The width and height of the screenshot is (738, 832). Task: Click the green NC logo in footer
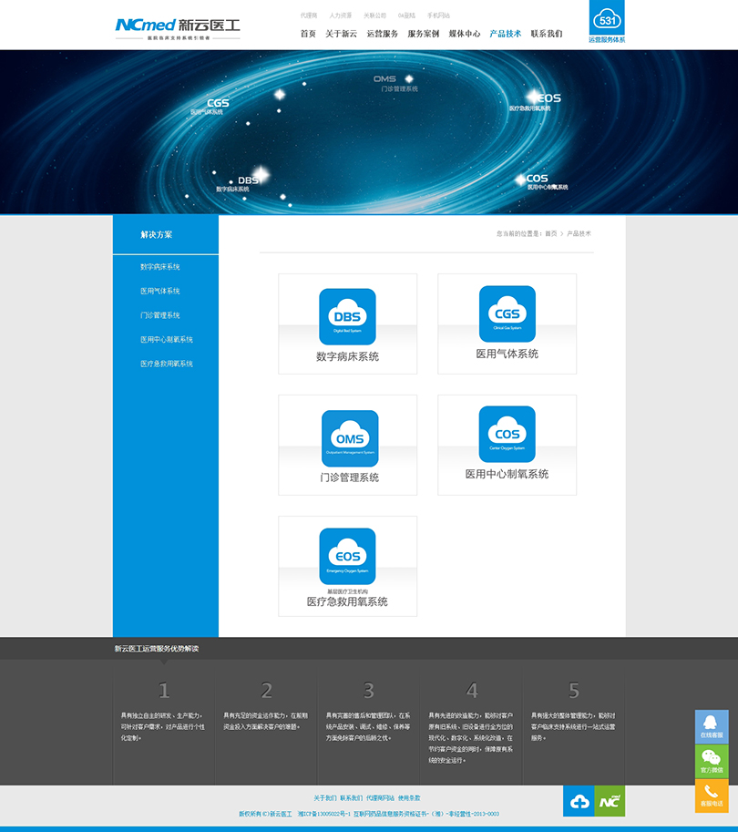point(610,801)
